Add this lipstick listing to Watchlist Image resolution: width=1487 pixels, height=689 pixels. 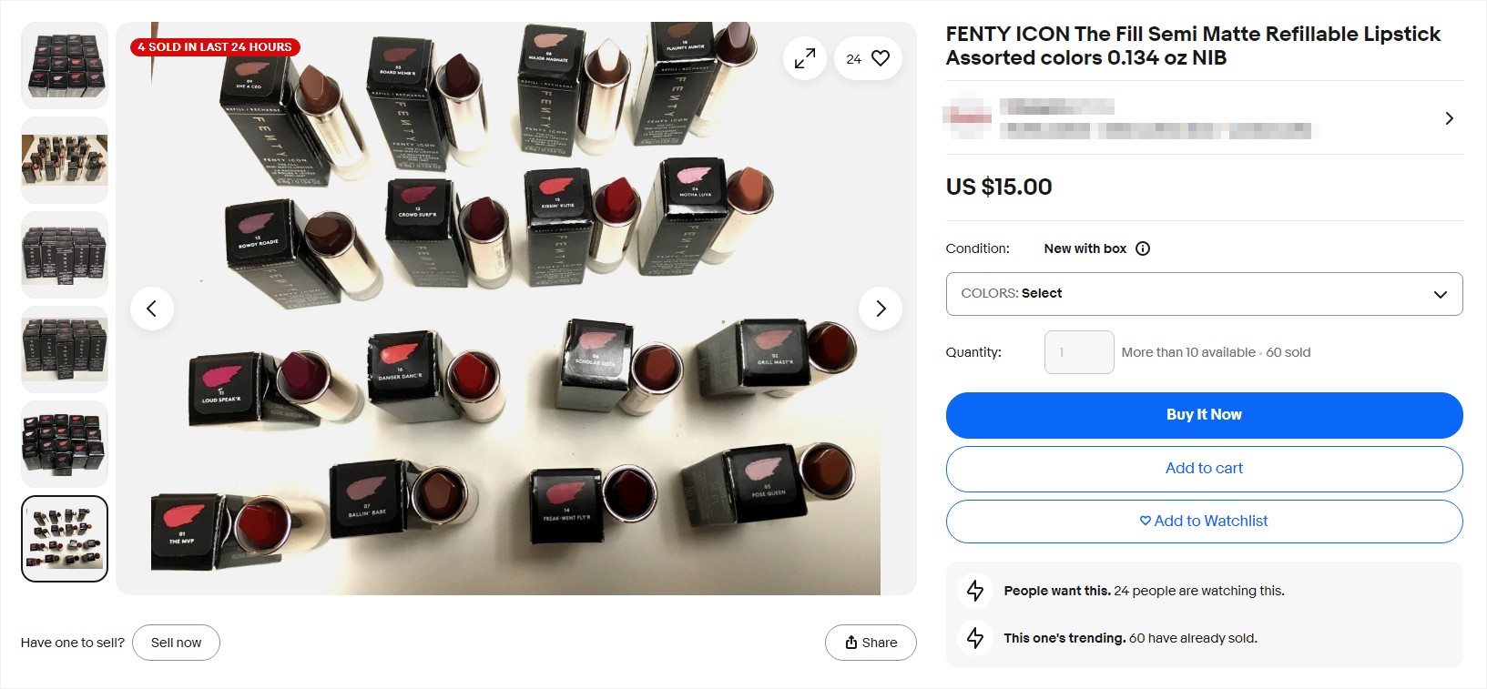[x=1204, y=521]
